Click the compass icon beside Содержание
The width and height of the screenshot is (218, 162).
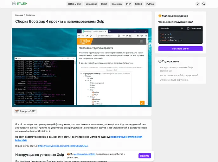tap(160, 61)
